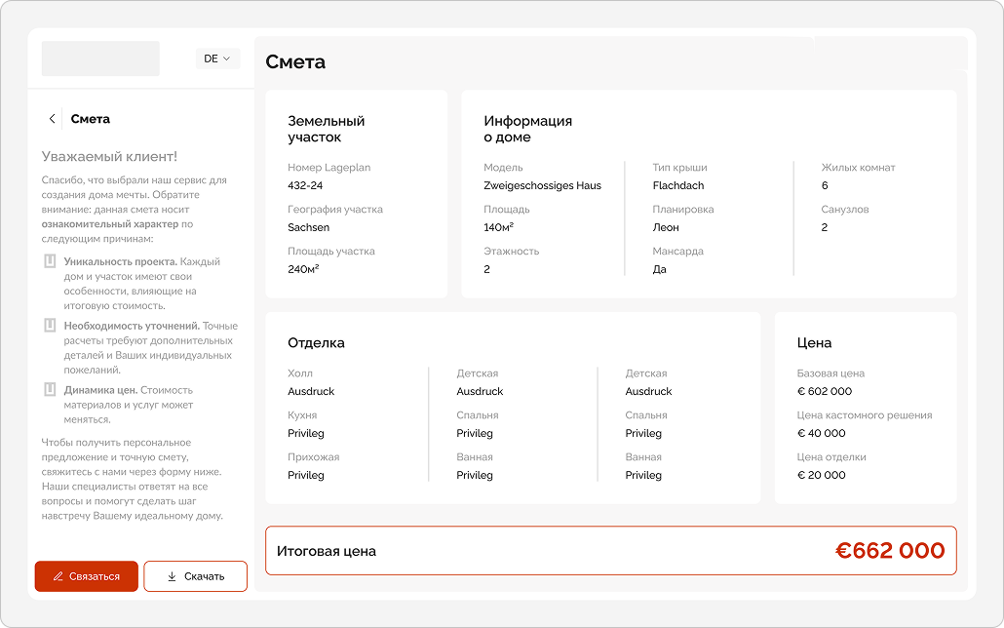Click the Кухня finish value Privileg
This screenshot has width=1004, height=628.
pos(306,433)
